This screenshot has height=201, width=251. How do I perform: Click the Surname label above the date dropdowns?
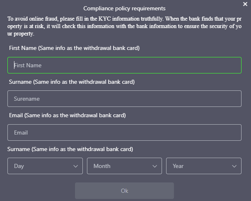tap(71, 149)
